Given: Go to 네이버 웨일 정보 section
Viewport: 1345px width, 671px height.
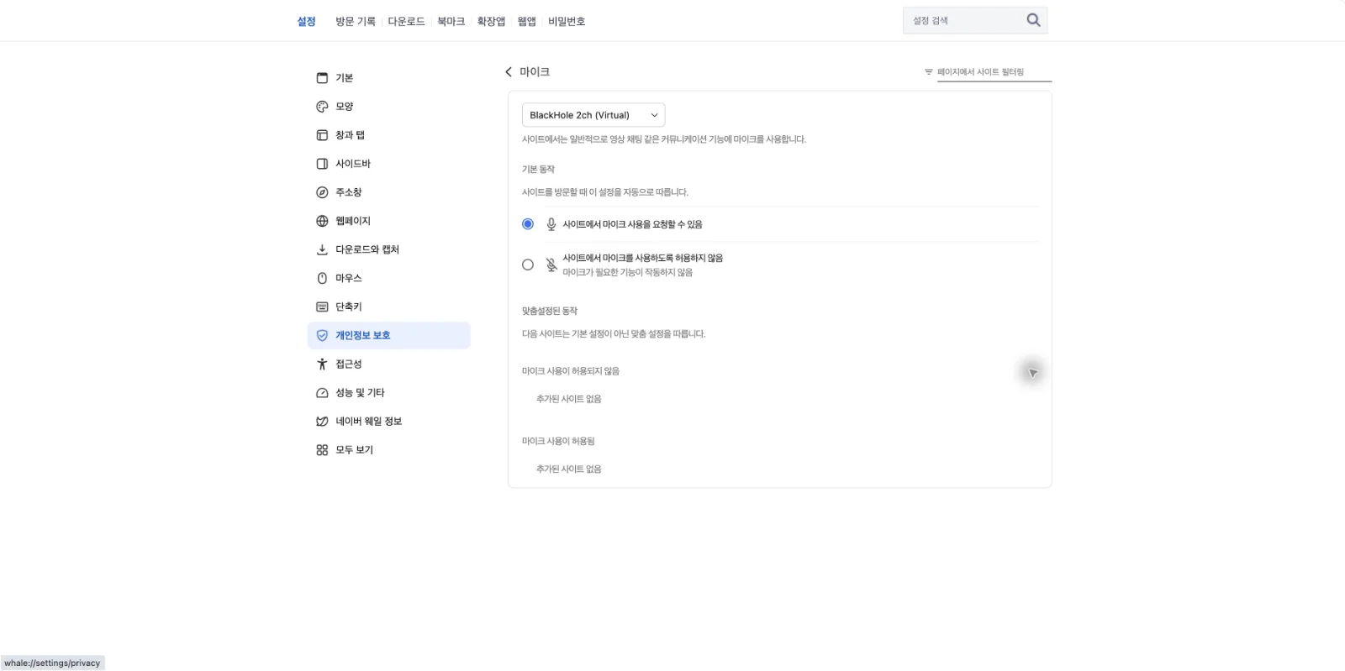Looking at the screenshot, I should pyautogui.click(x=388, y=421).
